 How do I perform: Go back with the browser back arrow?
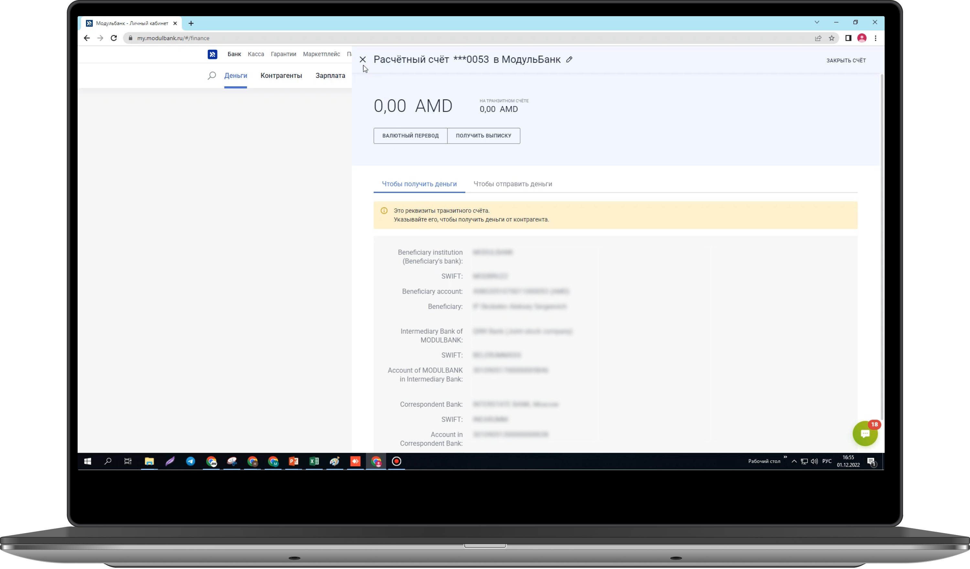87,38
